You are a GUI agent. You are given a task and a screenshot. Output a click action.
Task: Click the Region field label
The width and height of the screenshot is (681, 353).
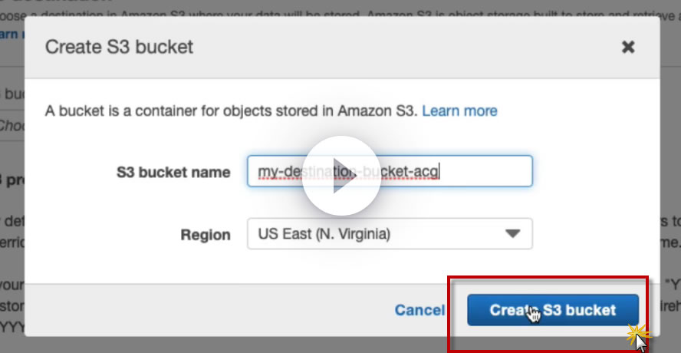205,235
